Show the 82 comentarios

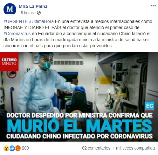pos(96,148)
